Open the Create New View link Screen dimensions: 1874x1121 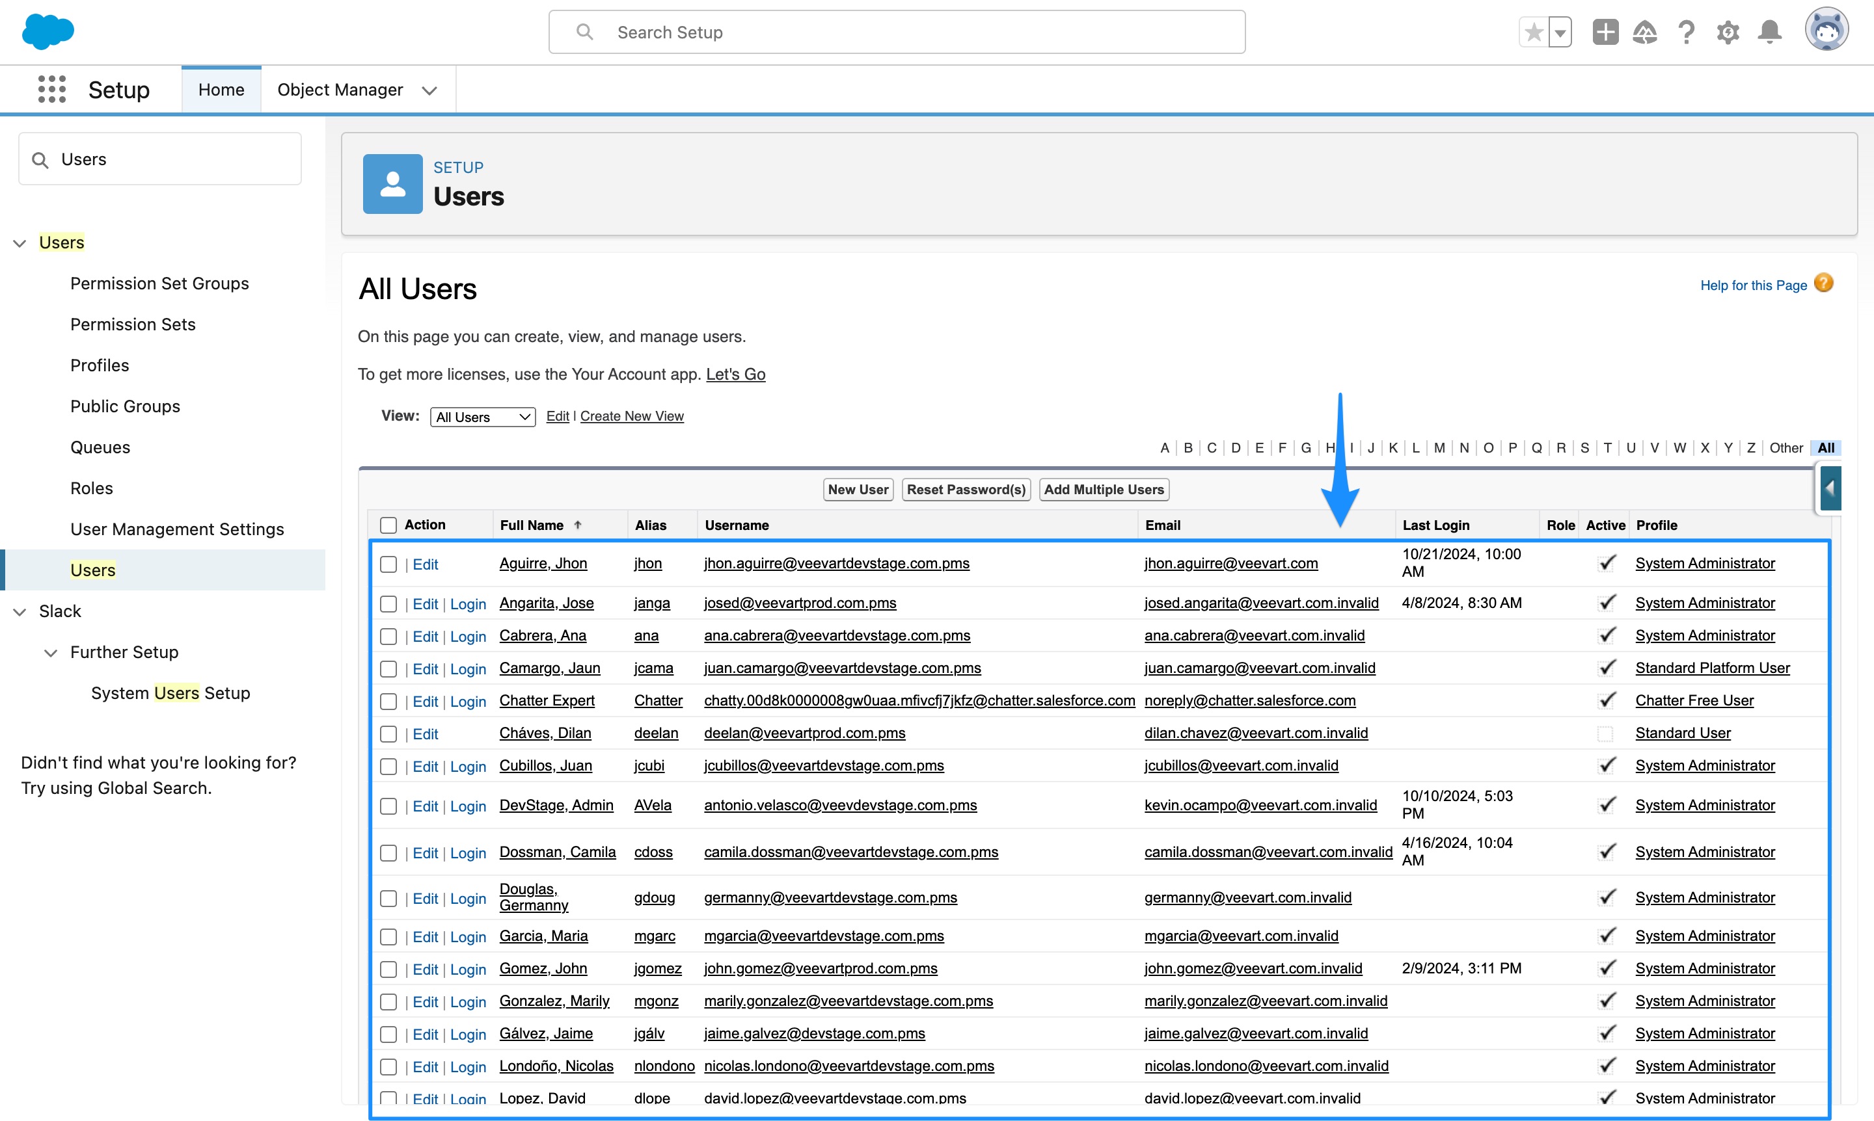click(631, 416)
